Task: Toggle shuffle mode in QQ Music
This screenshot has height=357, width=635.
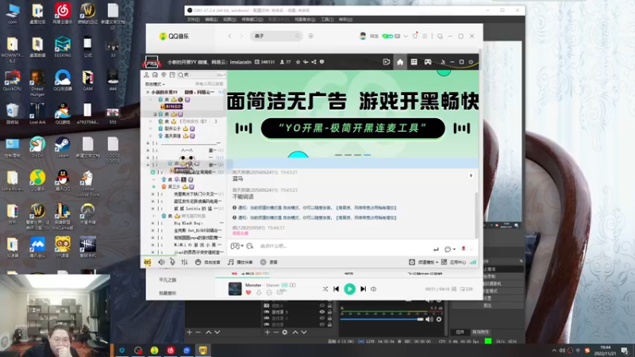Action: tap(325, 289)
